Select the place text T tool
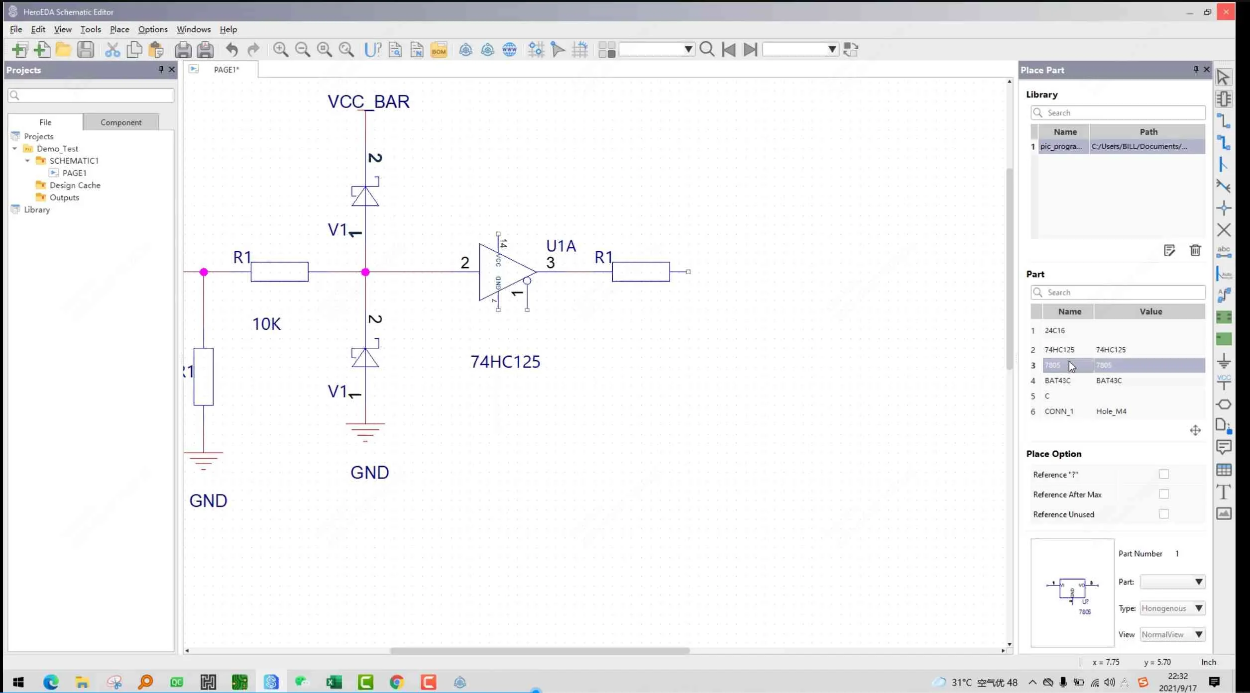The width and height of the screenshot is (1250, 693). coord(1224,492)
